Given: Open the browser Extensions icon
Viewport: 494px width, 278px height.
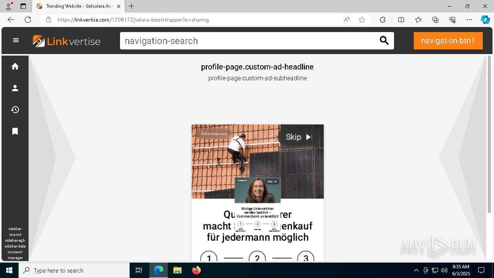Looking at the screenshot, I should coord(382,20).
